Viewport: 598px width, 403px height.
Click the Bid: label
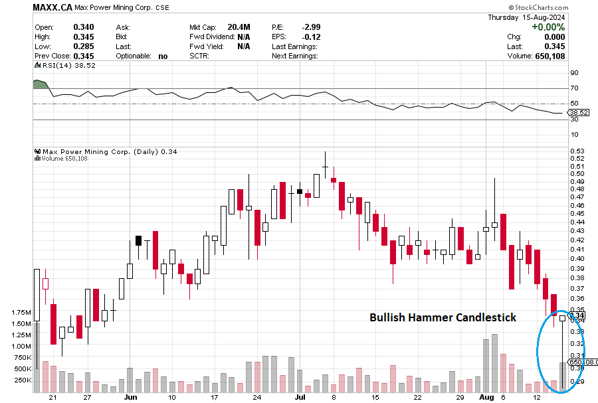[x=122, y=37]
